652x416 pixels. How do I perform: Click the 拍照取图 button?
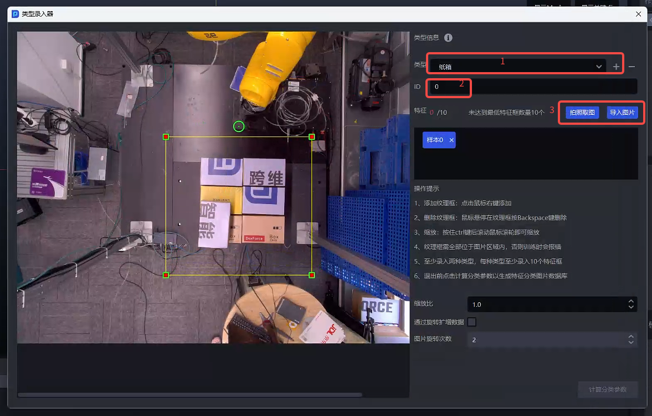[582, 113]
